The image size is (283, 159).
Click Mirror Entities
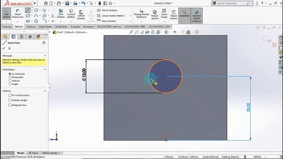(107, 10)
